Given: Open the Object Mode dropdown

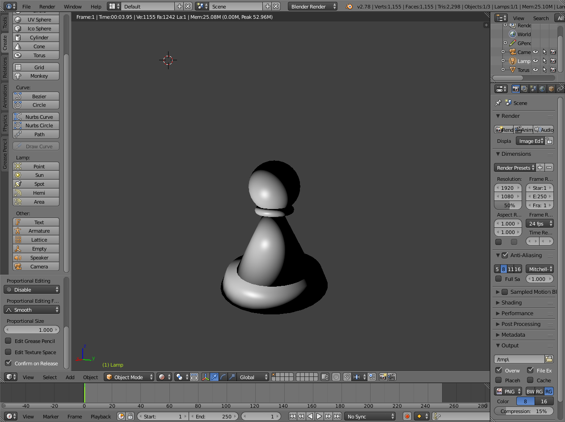Looking at the screenshot, I should [129, 377].
